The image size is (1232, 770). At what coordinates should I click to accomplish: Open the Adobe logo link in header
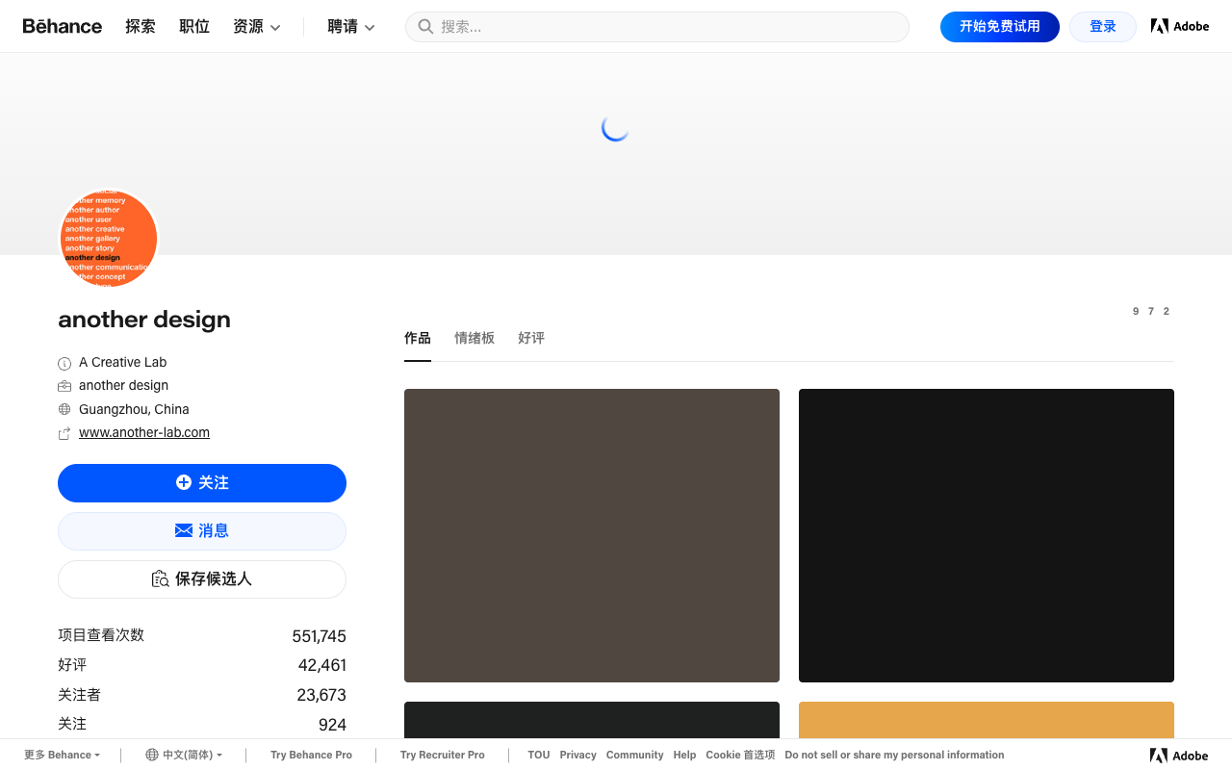pos(1180,26)
